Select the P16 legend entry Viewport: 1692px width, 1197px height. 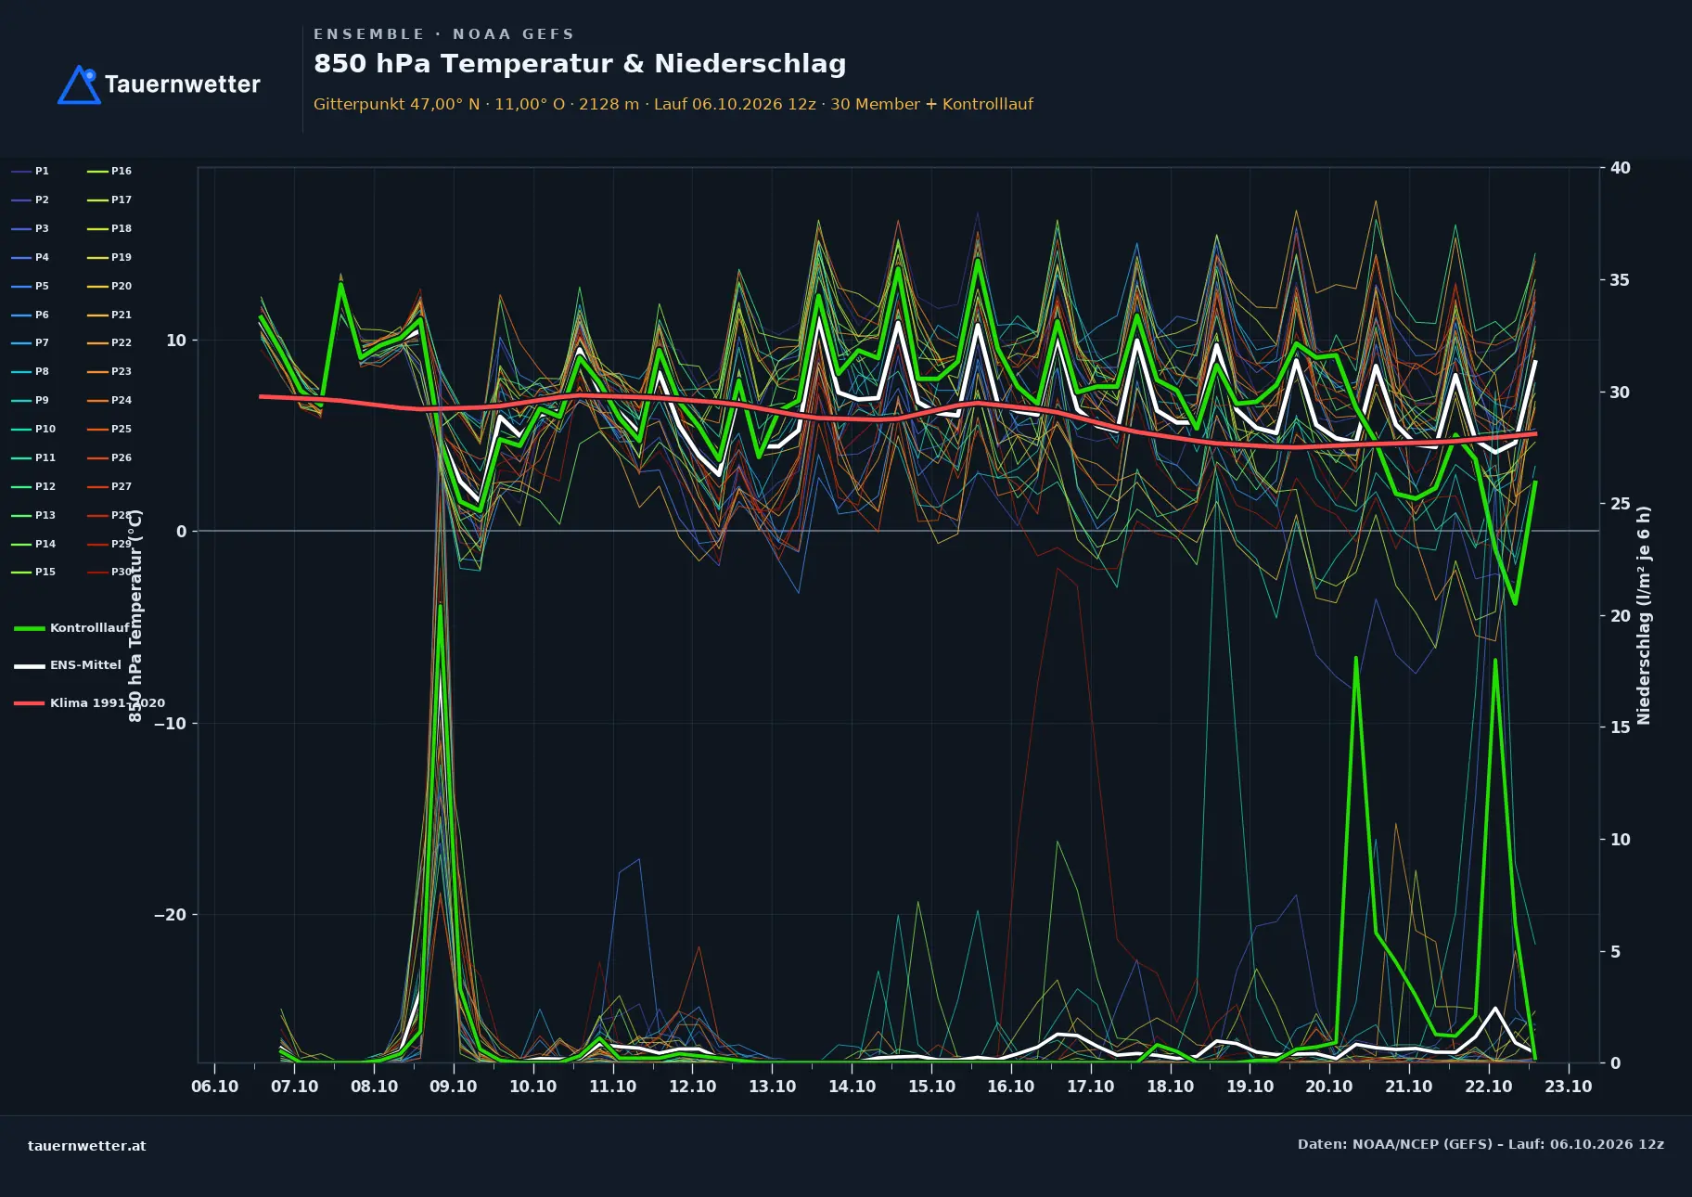(x=109, y=171)
